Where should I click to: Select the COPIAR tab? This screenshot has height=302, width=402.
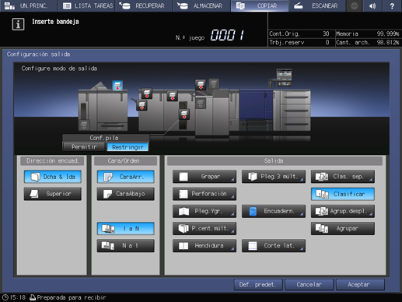click(x=260, y=5)
